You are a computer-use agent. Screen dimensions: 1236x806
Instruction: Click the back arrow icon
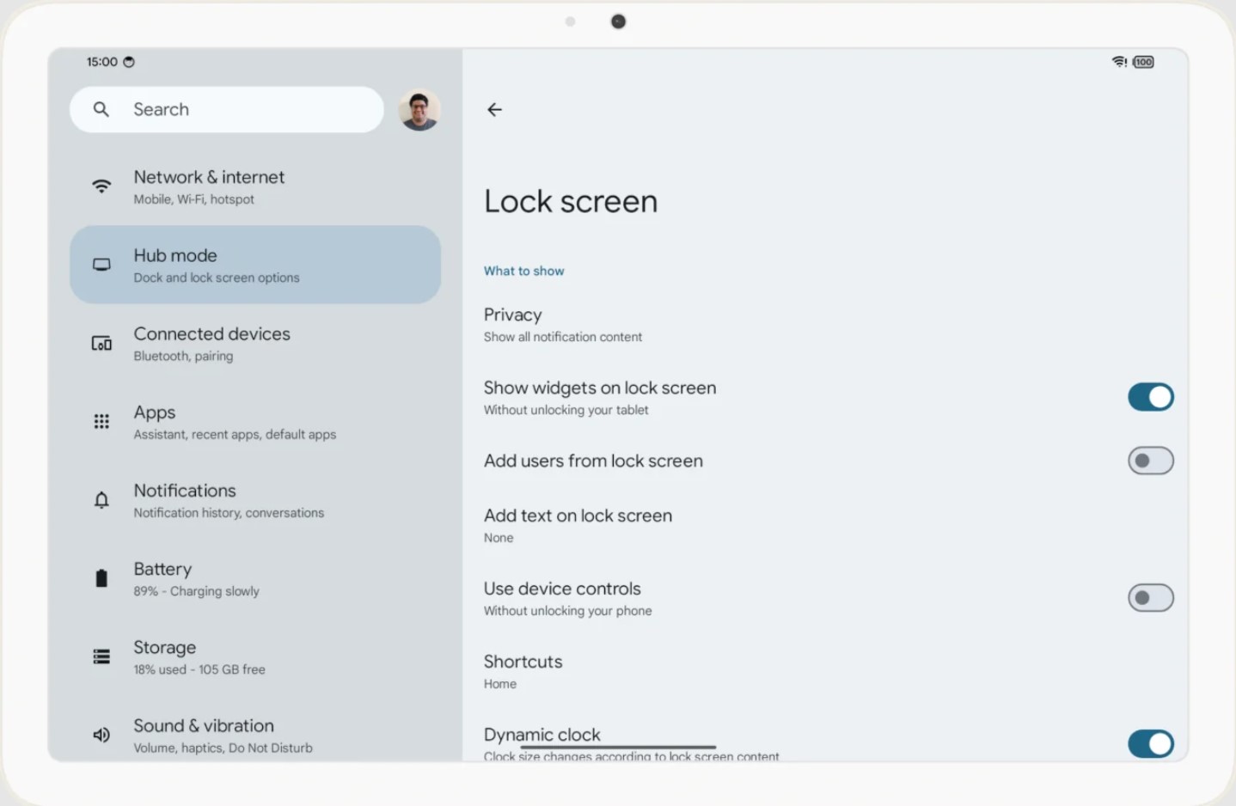[x=494, y=110]
